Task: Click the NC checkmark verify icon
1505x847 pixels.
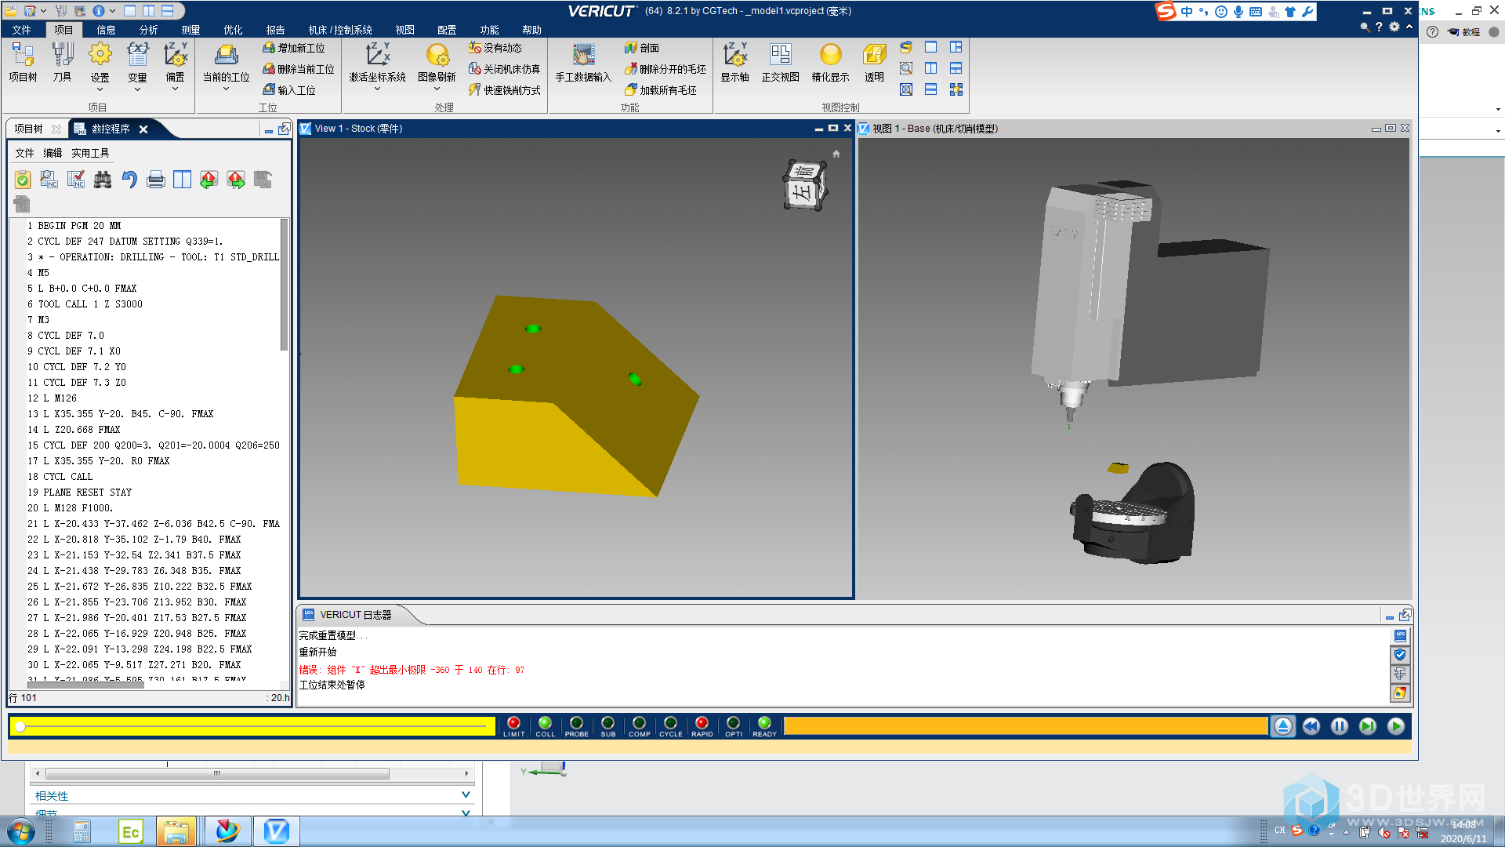Action: [76, 180]
